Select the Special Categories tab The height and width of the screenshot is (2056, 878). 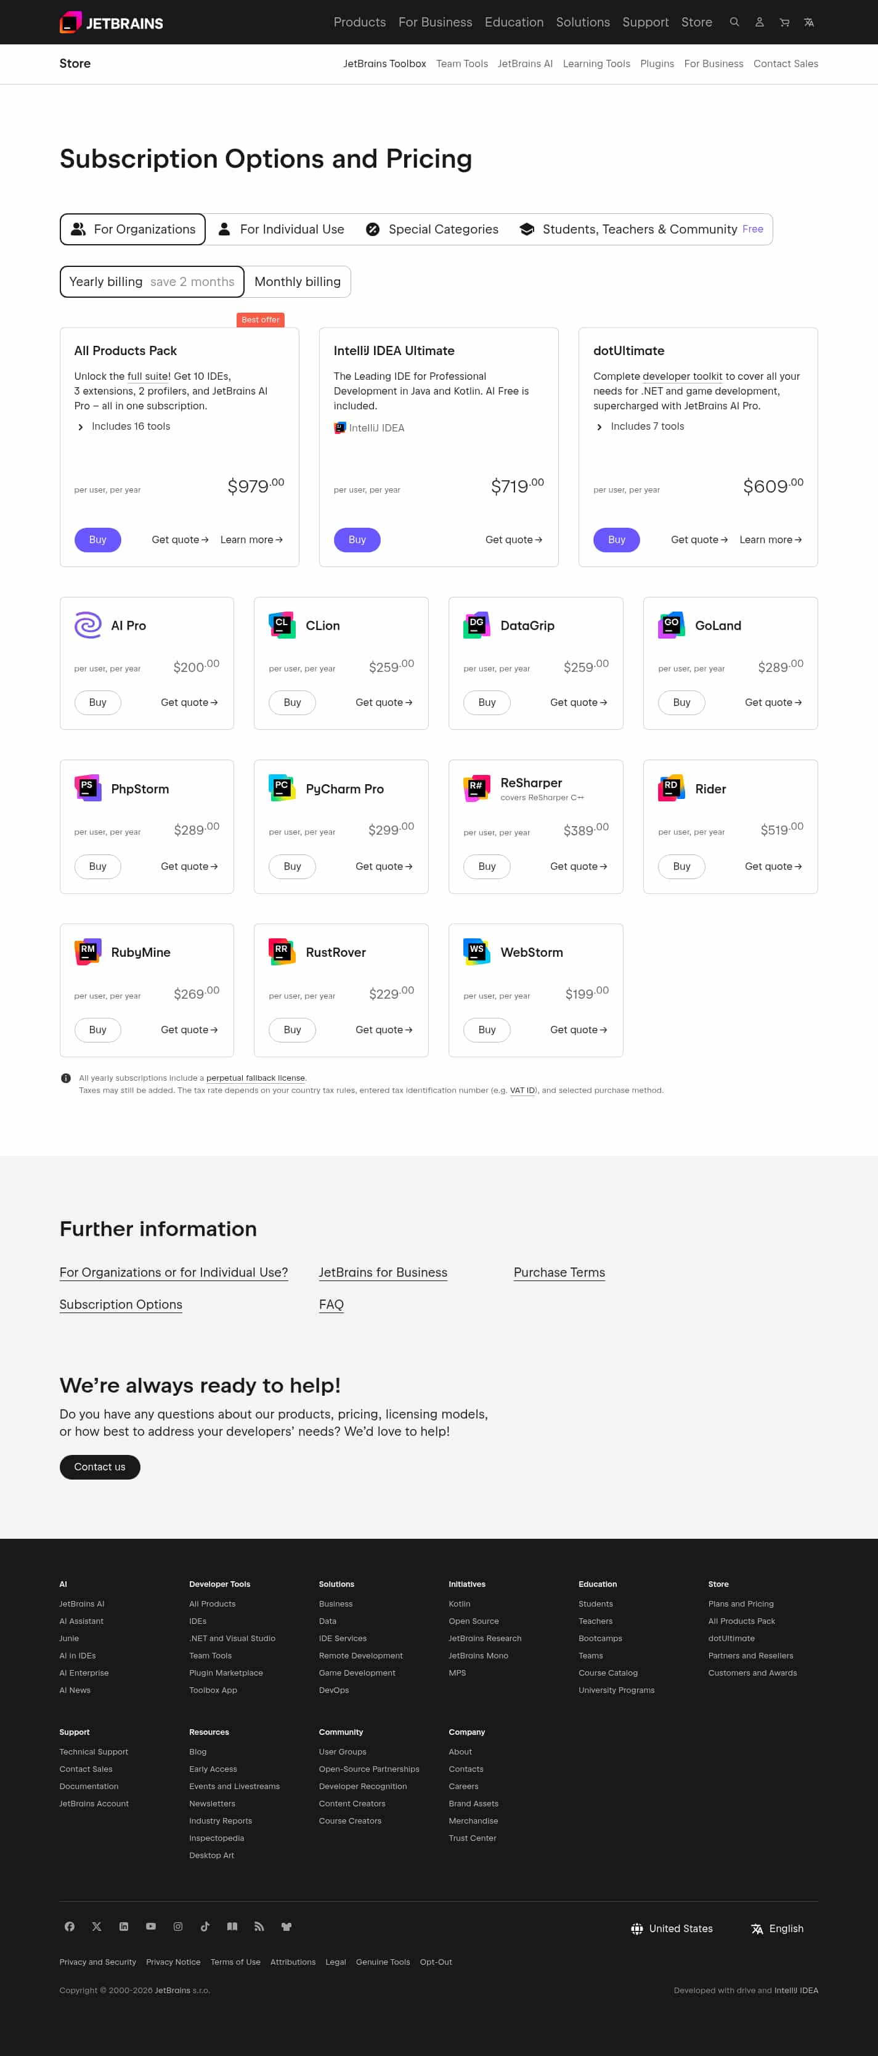432,229
